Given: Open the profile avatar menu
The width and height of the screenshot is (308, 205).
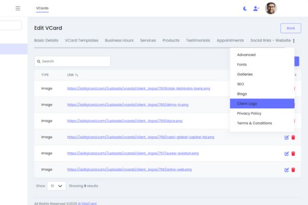Looking at the screenshot, I should [271, 8].
